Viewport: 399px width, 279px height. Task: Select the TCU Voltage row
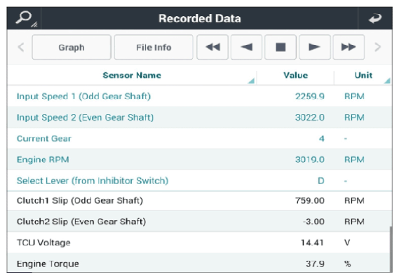199,243
